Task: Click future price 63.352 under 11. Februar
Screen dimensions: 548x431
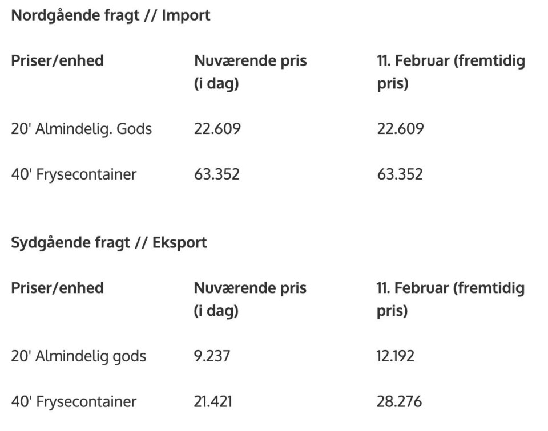Action: tap(400, 174)
